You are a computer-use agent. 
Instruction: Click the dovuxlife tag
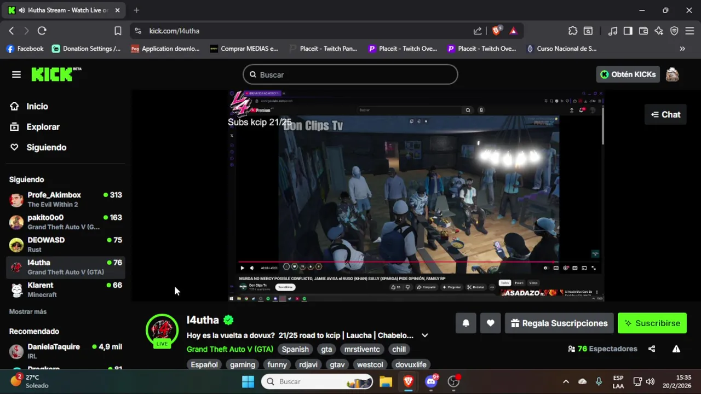point(411,364)
